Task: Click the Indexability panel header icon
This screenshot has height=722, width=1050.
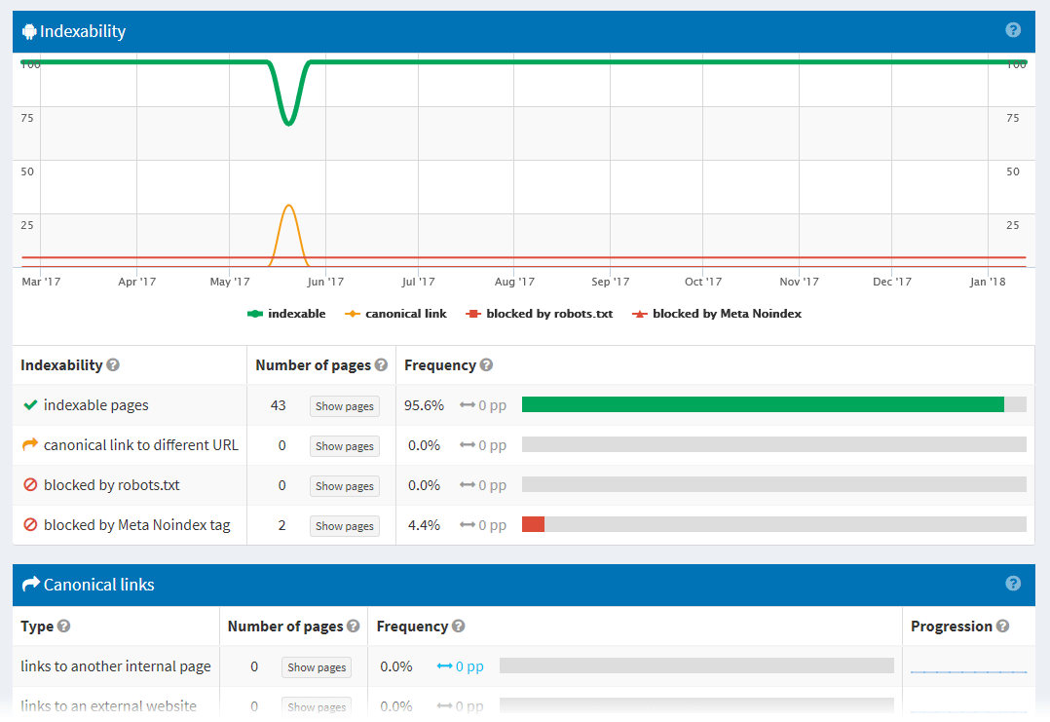Action: click(29, 30)
